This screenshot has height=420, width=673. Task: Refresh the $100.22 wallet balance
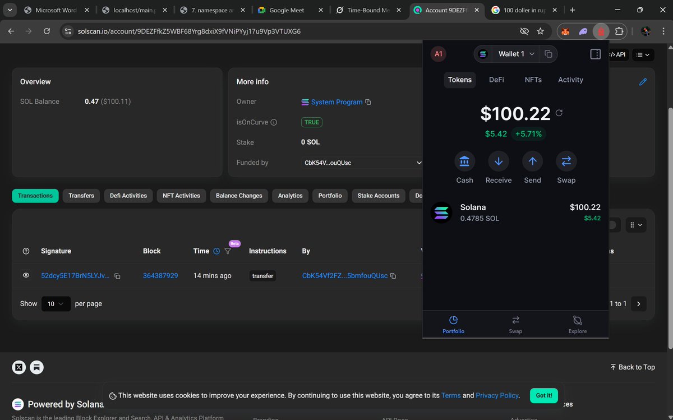coord(559,113)
